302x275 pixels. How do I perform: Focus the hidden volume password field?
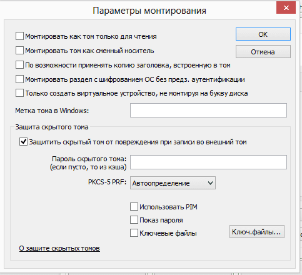(208, 162)
